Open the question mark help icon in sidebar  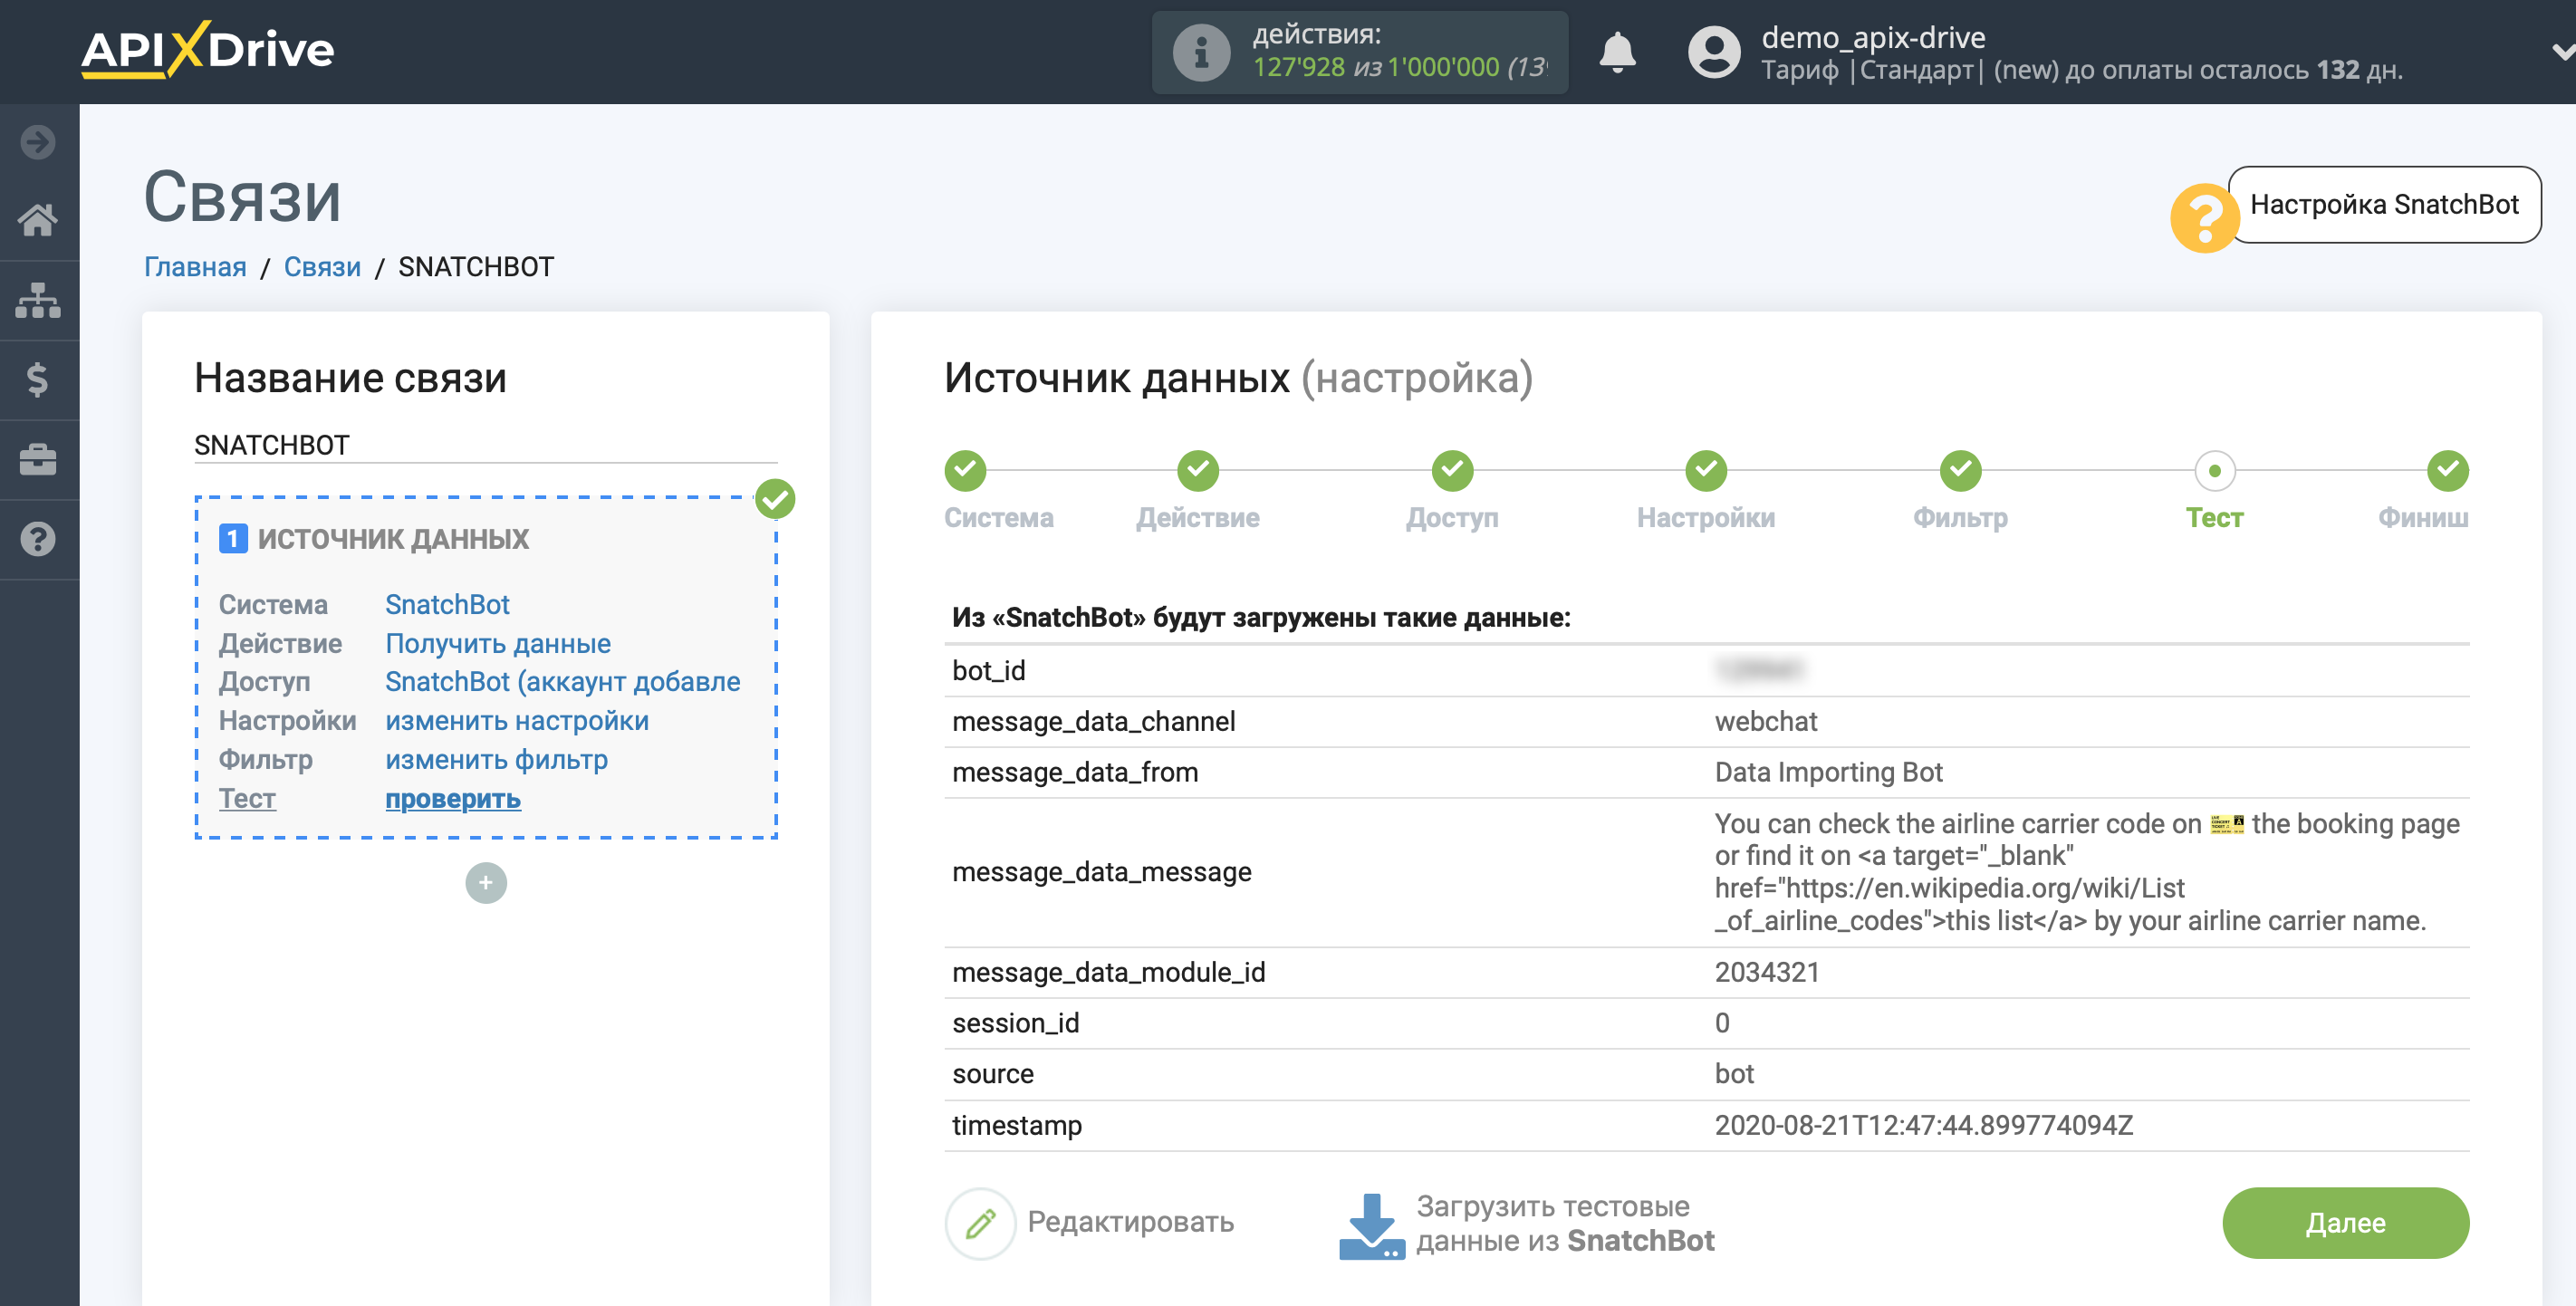point(38,539)
